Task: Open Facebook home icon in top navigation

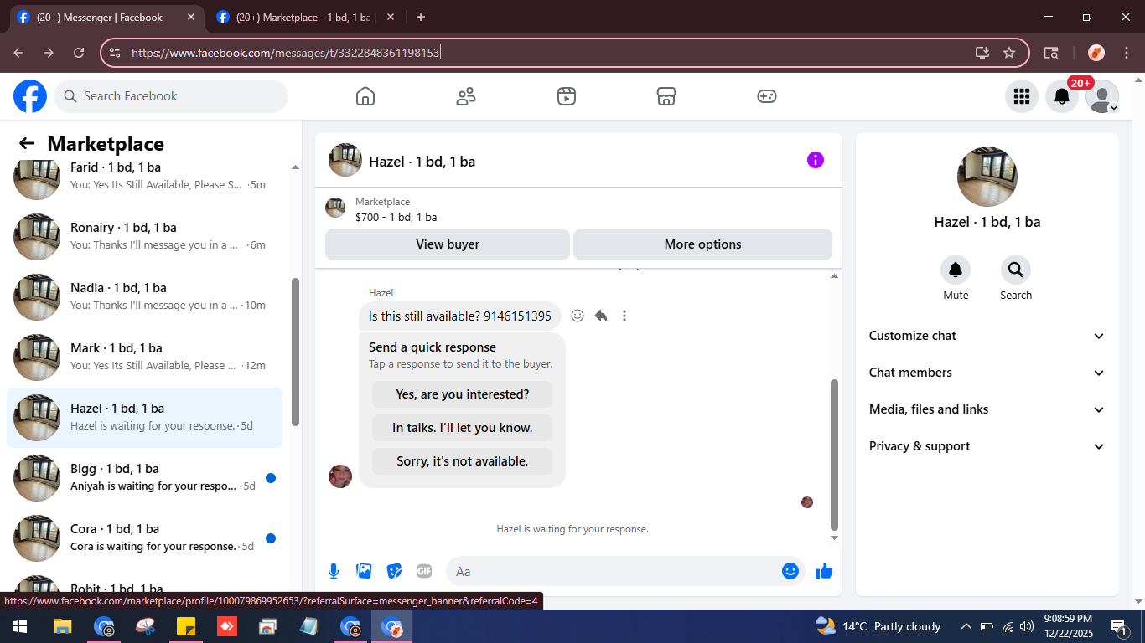Action: 365,96
